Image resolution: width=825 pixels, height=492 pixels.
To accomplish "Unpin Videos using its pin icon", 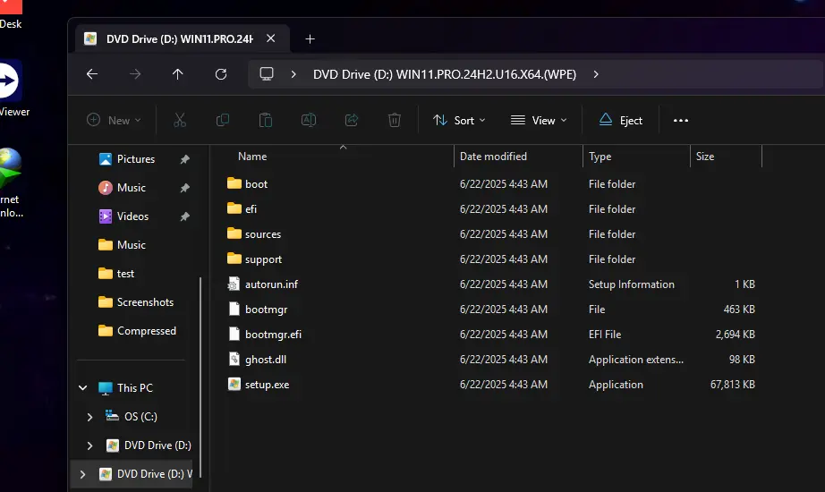I will click(184, 216).
